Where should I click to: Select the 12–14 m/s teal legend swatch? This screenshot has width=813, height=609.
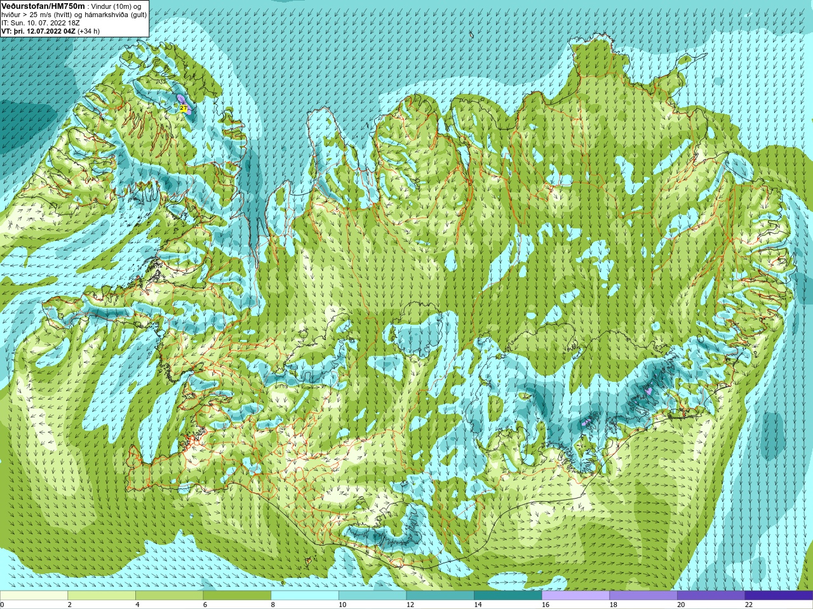point(440,595)
